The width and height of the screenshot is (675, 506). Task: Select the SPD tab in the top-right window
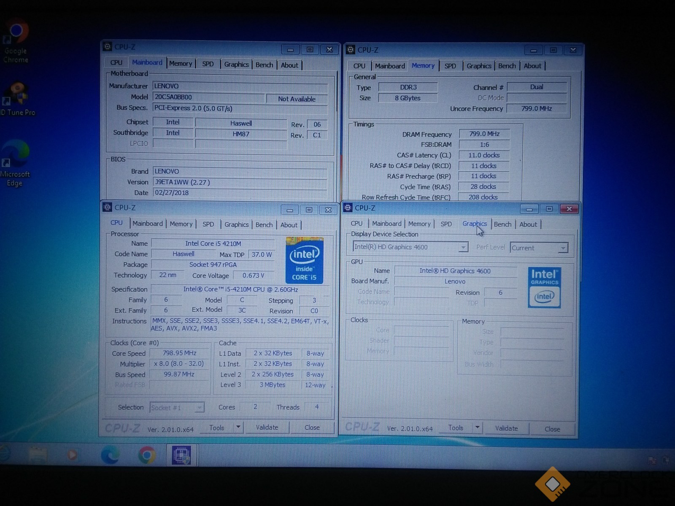click(x=450, y=66)
